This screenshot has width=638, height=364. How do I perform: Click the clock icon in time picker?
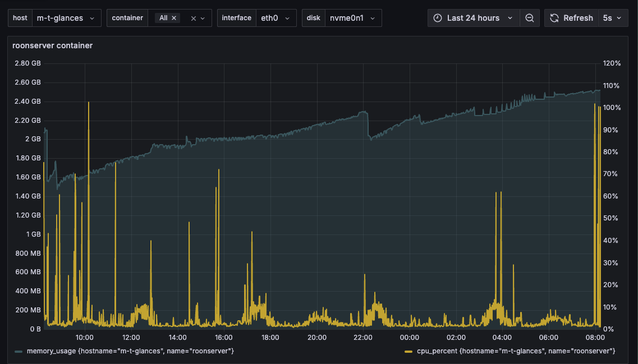(438, 18)
